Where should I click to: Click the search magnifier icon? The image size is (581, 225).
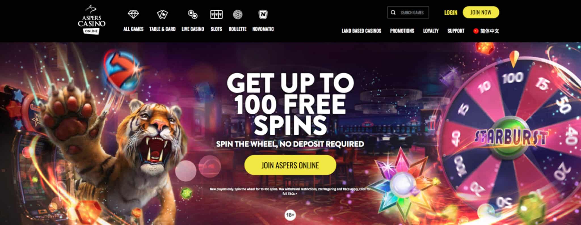click(x=393, y=12)
